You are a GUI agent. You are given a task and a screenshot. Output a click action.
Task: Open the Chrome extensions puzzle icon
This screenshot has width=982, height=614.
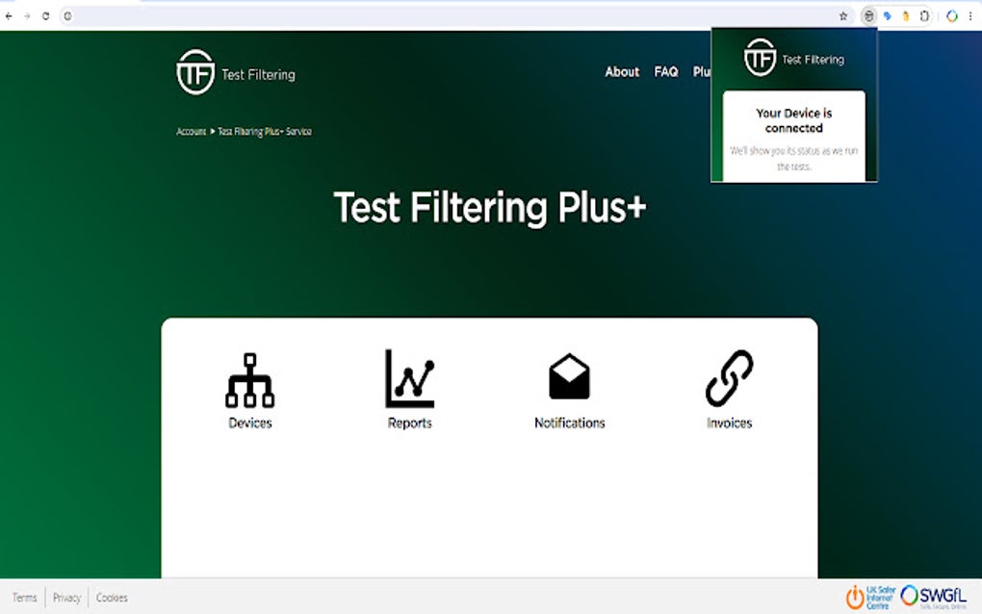coord(922,15)
